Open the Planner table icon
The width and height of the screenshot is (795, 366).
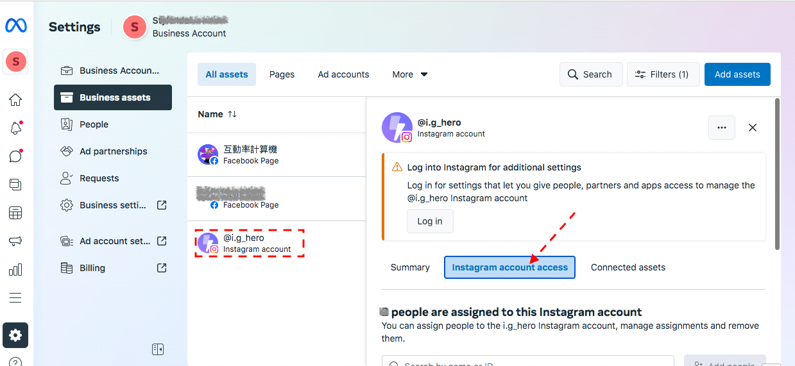pyautogui.click(x=15, y=213)
